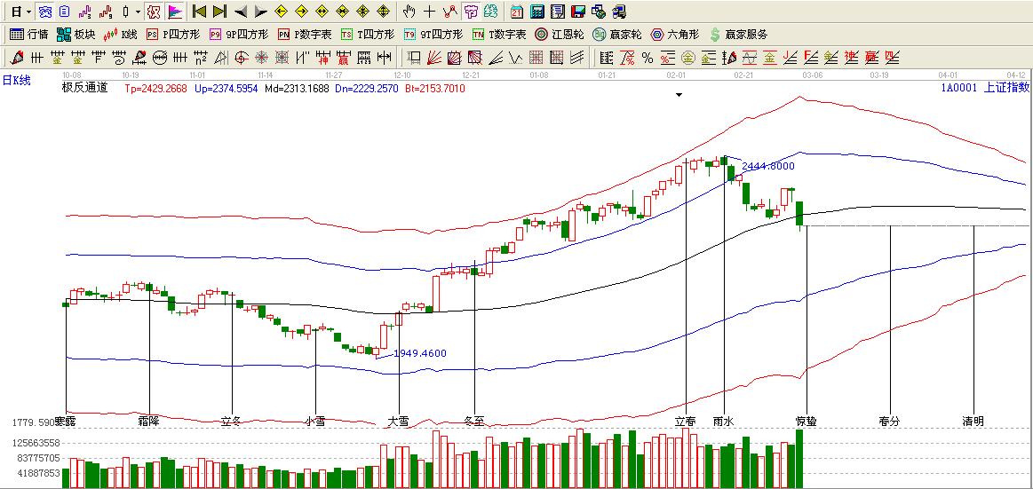1033x489 pixels.
Task: Click the hand pan tool icon
Action: pyautogui.click(x=409, y=12)
